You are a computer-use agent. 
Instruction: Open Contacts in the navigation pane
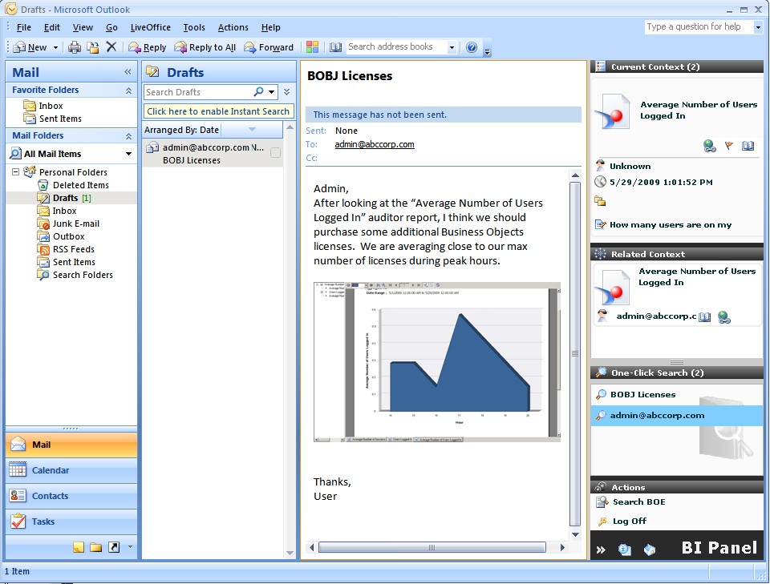coord(71,496)
